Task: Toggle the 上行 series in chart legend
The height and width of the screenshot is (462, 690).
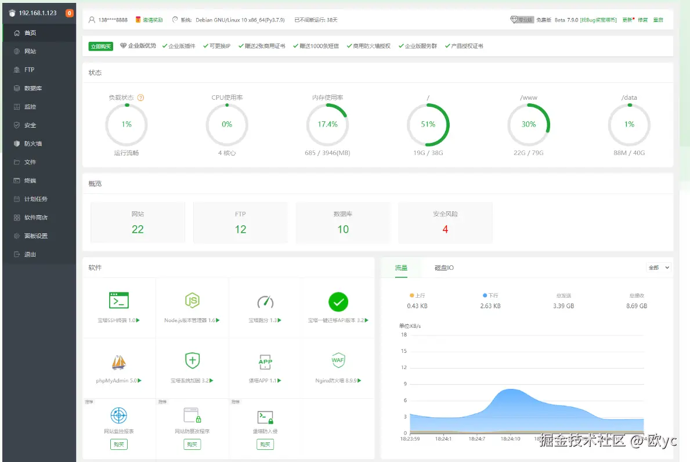Action: pyautogui.click(x=417, y=295)
